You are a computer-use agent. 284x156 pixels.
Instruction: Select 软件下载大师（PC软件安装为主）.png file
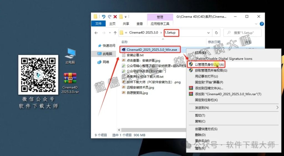click(154, 82)
